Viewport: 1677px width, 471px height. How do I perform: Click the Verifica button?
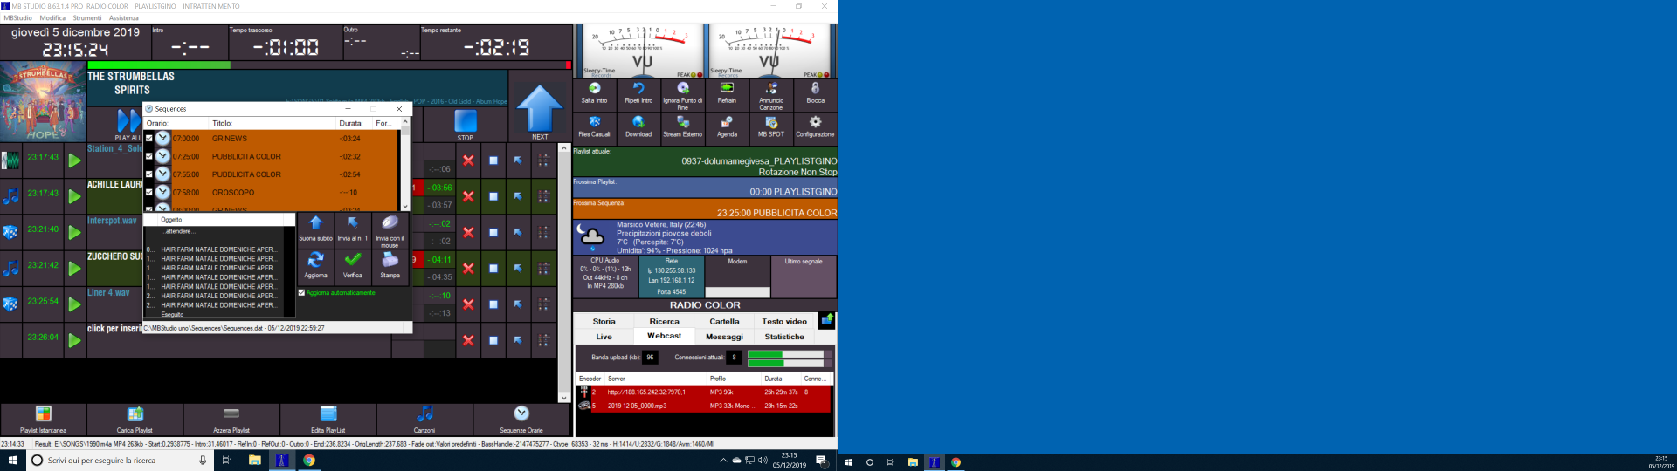(x=353, y=262)
